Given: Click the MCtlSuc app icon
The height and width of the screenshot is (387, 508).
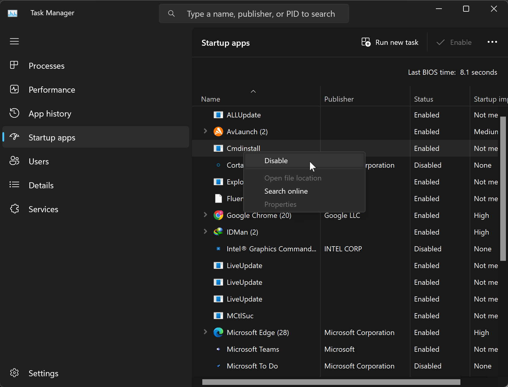Looking at the screenshot, I should pos(218,316).
